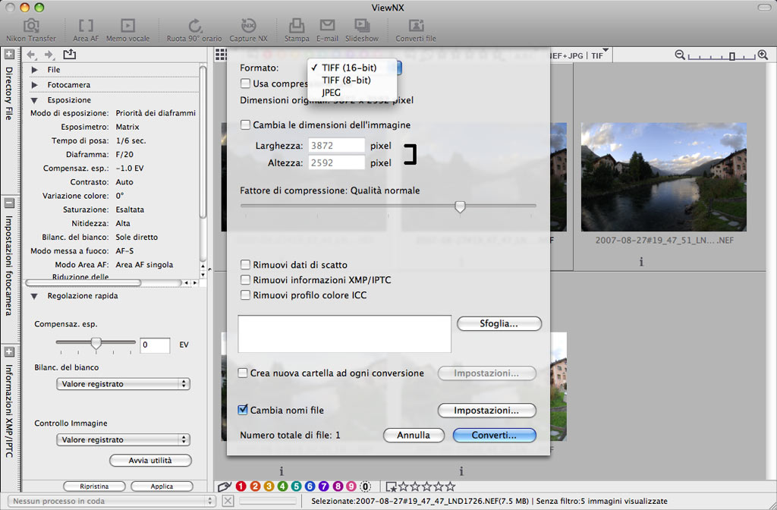Enable Rimuovi informazioni XMP/IPTC
The height and width of the screenshot is (510, 777).
[245, 280]
